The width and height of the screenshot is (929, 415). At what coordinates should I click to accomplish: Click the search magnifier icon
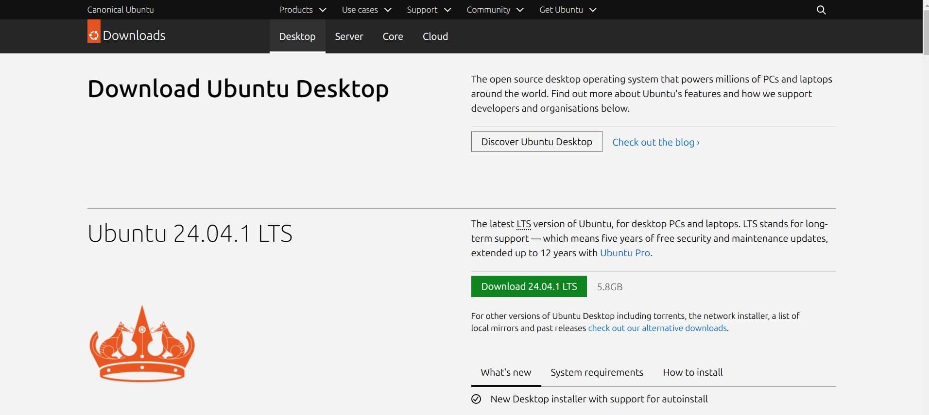[821, 10]
